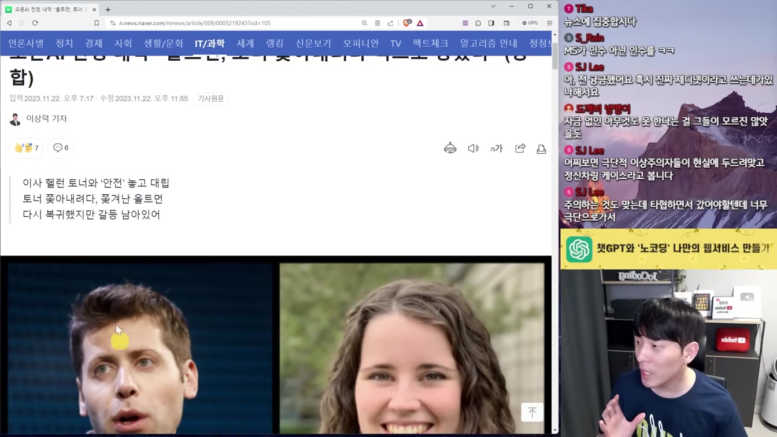Open the font size 가가 icon
The height and width of the screenshot is (437, 777).
pyautogui.click(x=496, y=149)
